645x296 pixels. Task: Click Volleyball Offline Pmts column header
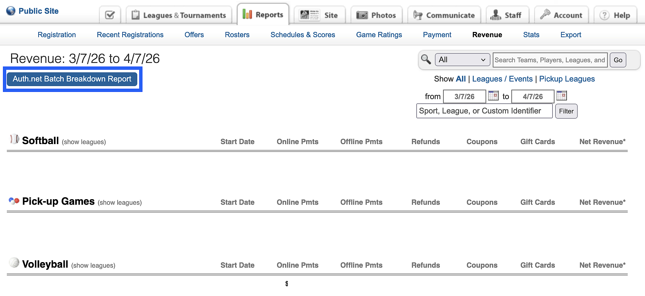[361, 265]
